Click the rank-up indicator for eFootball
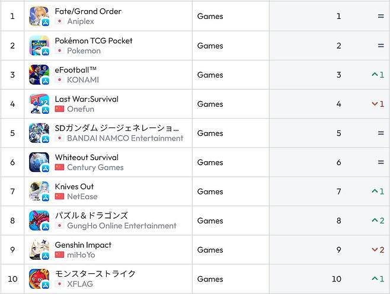The image size is (390, 294). coord(378,75)
